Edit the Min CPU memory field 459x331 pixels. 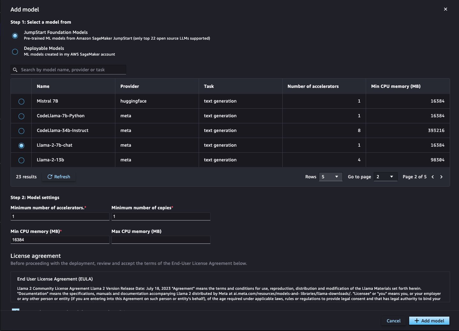60,240
